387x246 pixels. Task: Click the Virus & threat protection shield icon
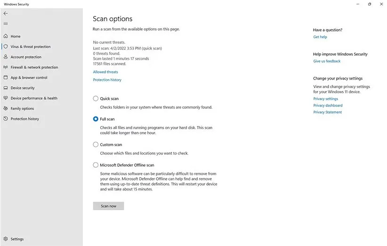point(6,47)
